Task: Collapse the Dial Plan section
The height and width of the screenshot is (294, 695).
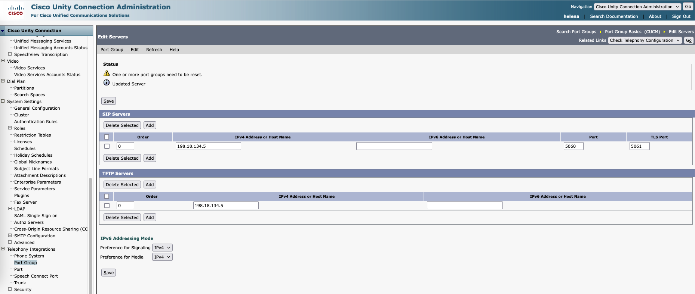Action: [x=3, y=81]
